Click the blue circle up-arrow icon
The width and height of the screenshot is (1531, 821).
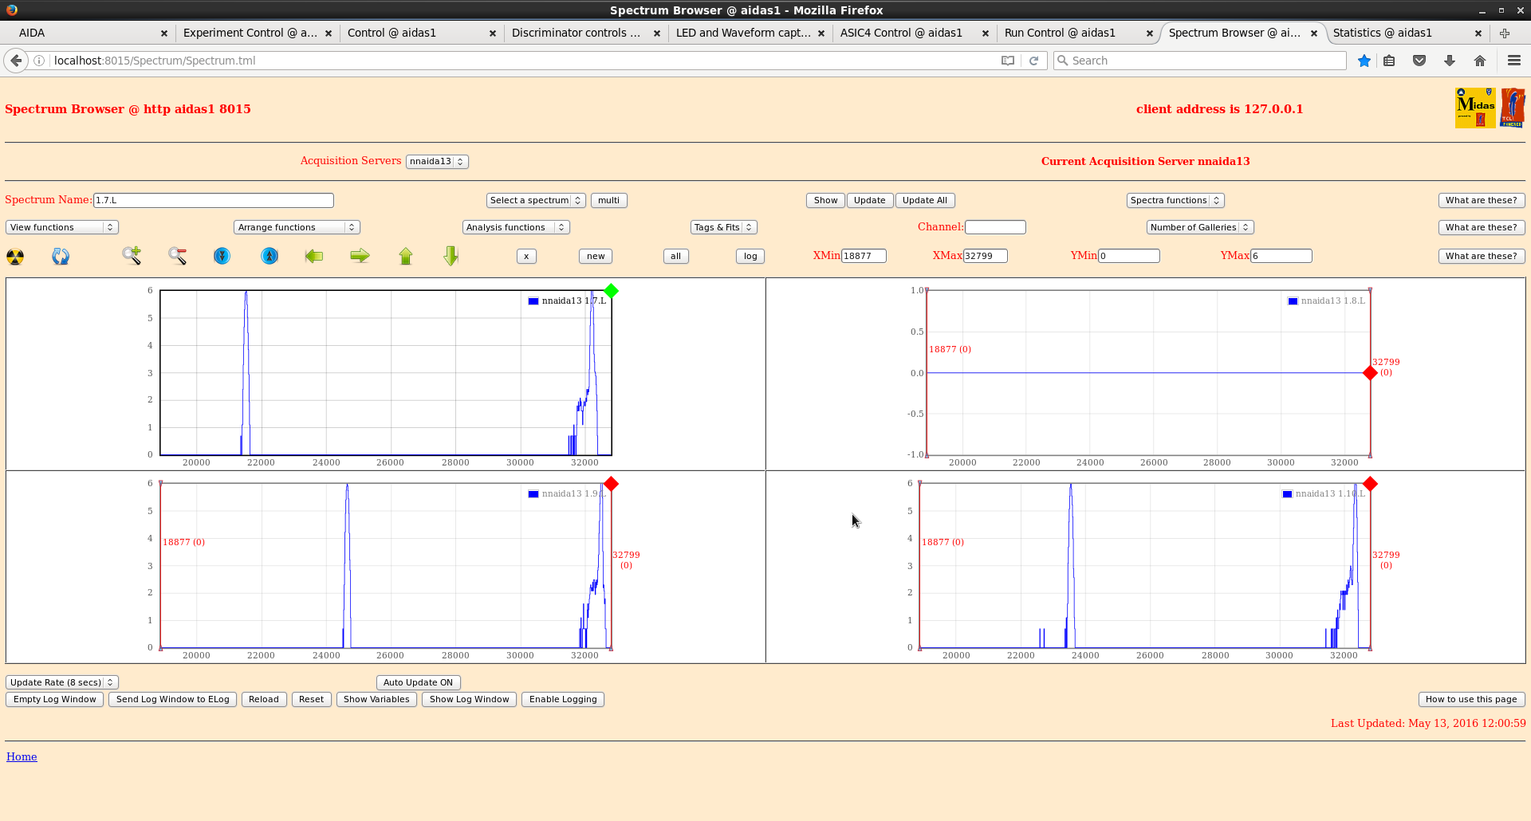[270, 256]
